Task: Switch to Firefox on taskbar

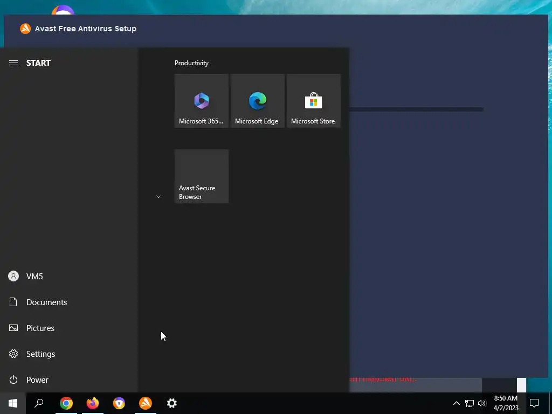Action: tap(93, 403)
